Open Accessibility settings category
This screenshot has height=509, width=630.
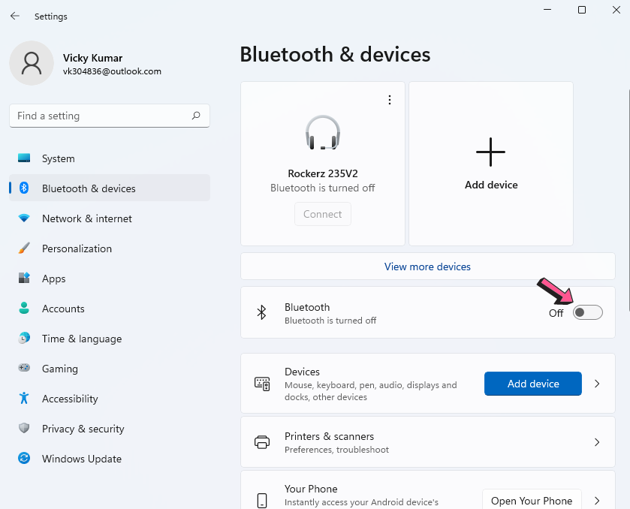coord(110,399)
